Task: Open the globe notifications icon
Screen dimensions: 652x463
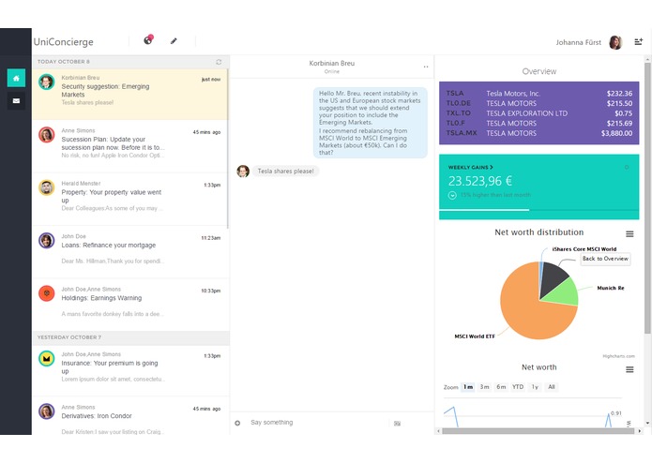Action: (x=148, y=40)
